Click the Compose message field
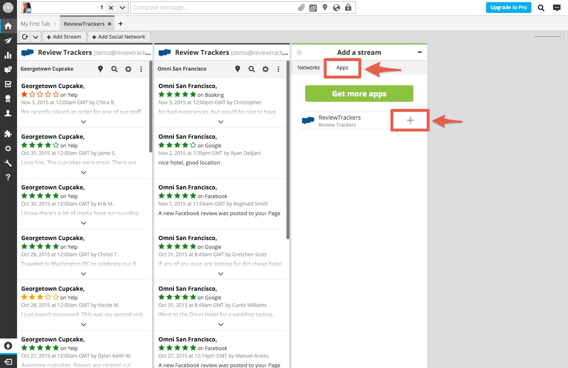The image size is (568, 368). [x=214, y=7]
